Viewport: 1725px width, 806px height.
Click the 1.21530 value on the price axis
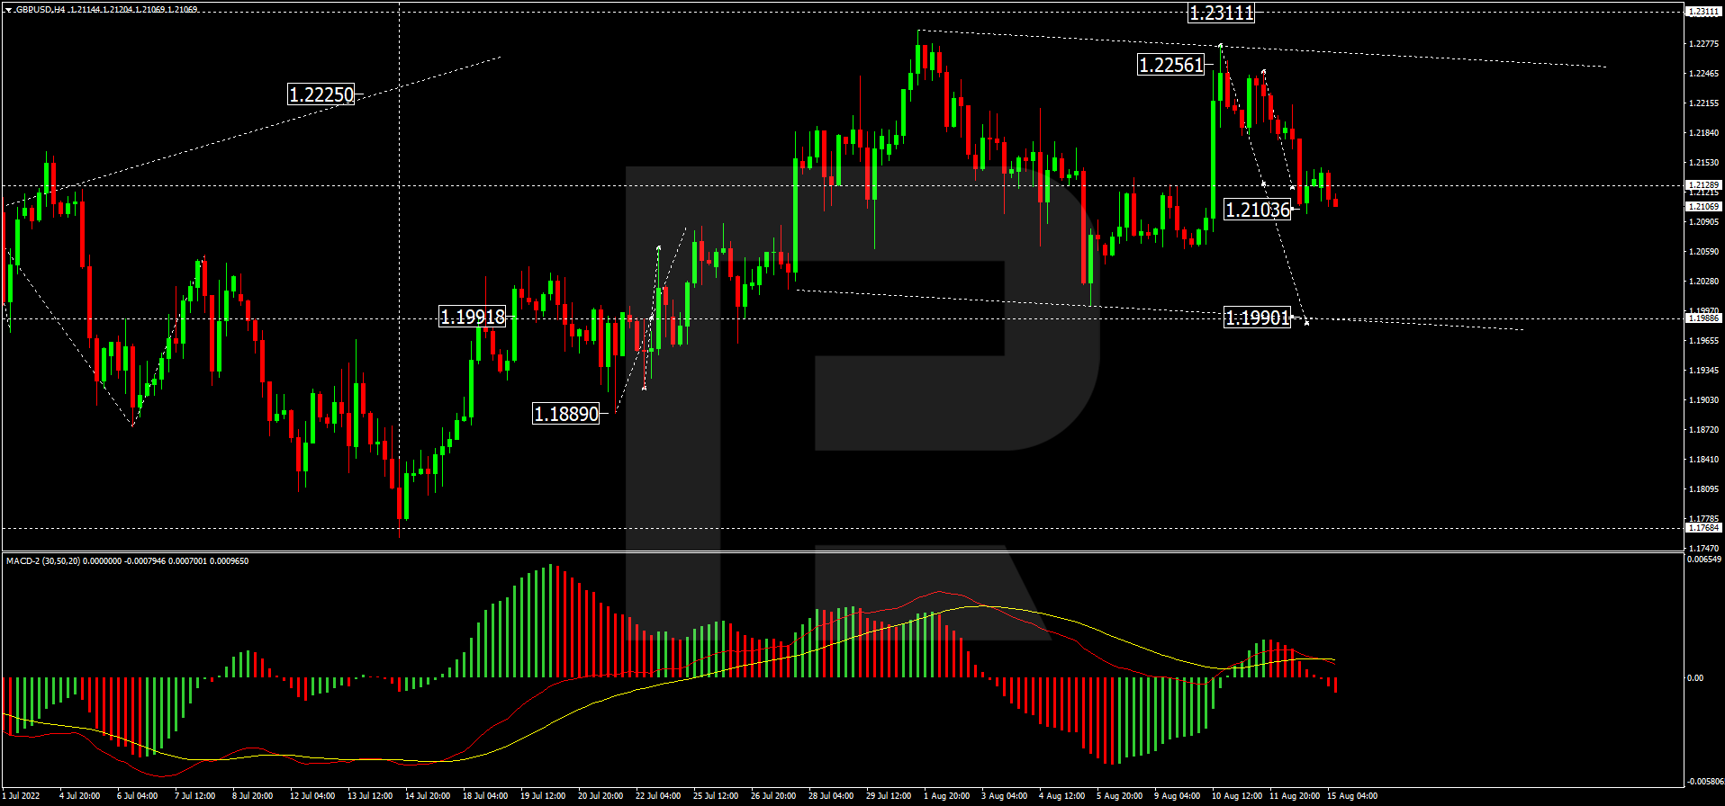[x=1704, y=163]
